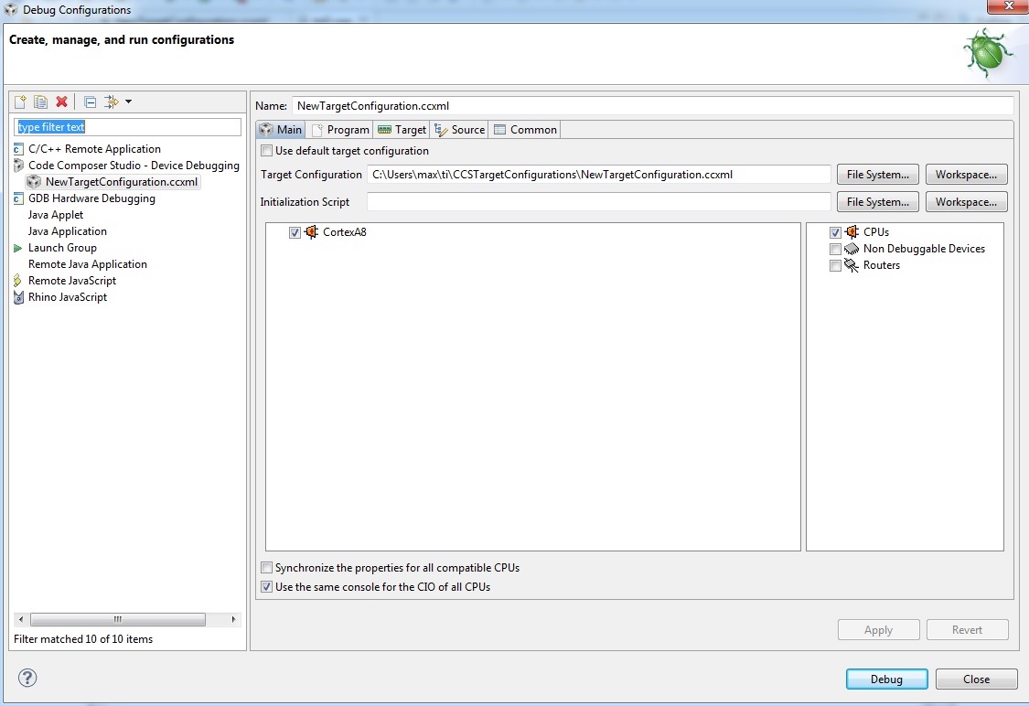Select Code Composer Studio - Device Debugging
This screenshot has height=706, width=1029.
click(134, 166)
